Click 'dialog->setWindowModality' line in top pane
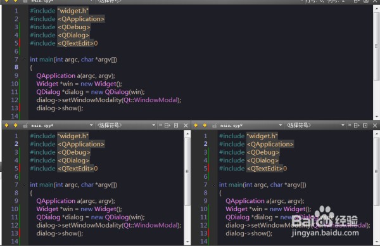The image size is (380, 246). pyautogui.click(x=109, y=100)
